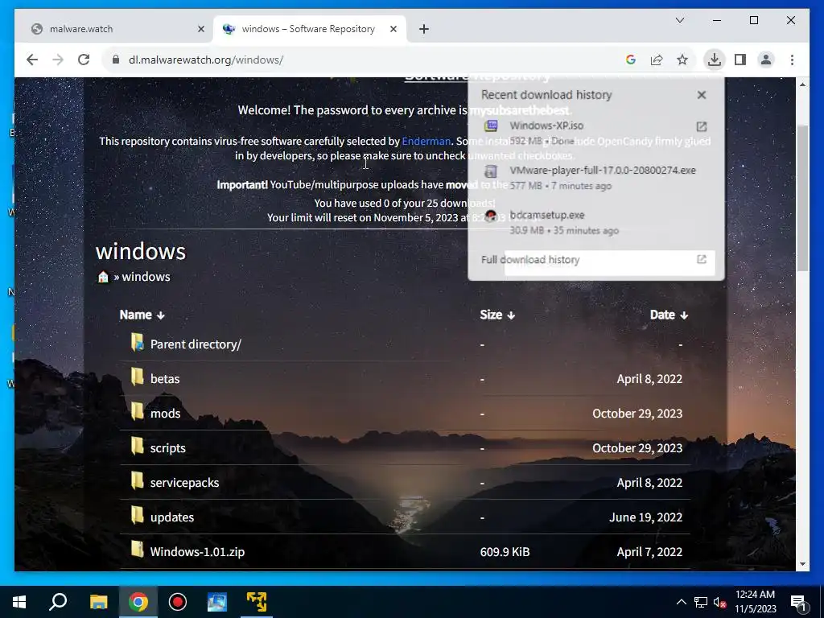Sort the listing by Name

(142, 315)
